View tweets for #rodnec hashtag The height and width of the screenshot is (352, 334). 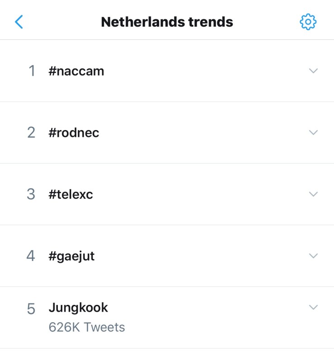click(x=74, y=133)
